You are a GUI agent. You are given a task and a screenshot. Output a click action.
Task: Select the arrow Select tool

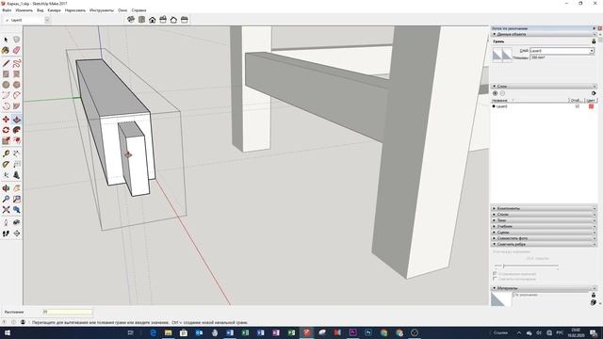tap(6, 40)
